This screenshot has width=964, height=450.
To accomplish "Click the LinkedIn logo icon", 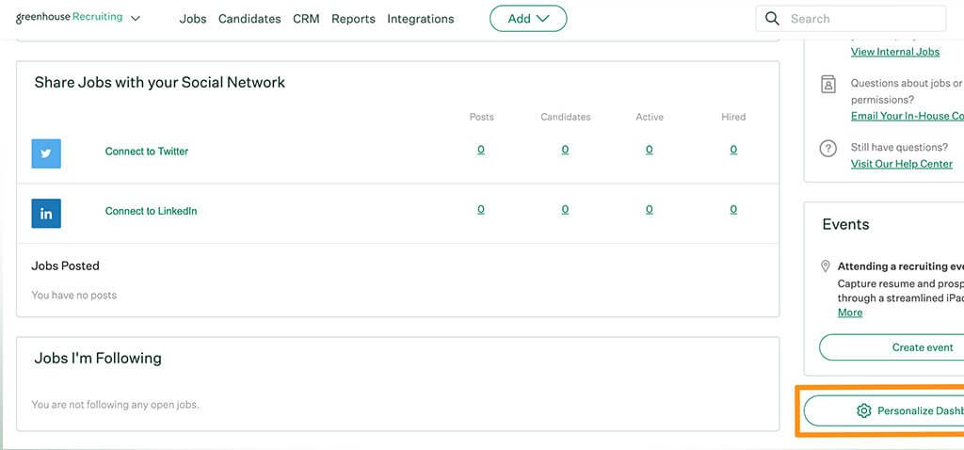I will [x=46, y=214].
